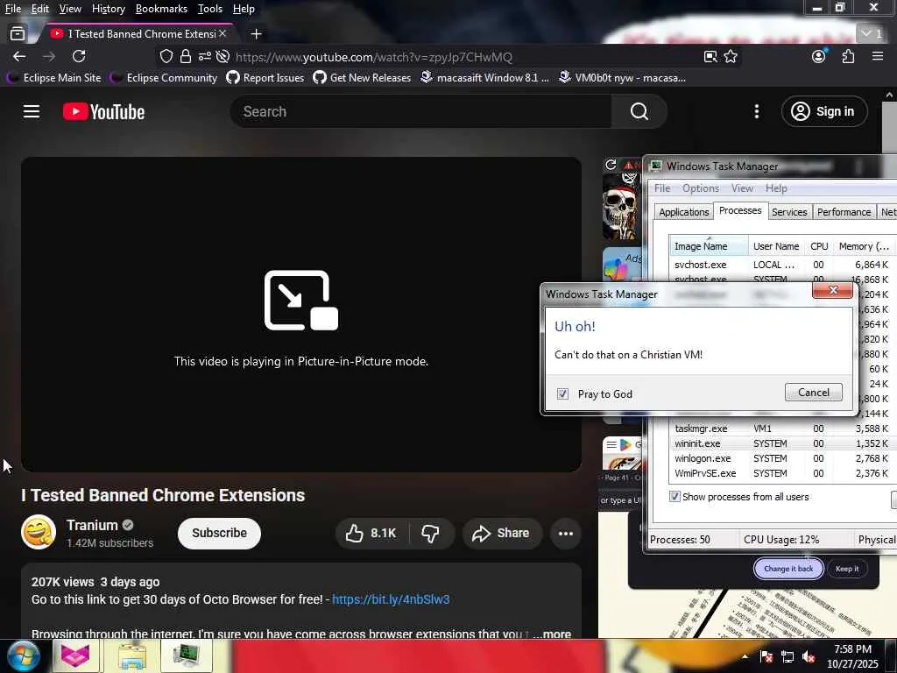Toggle Show processes from all users checkbox

[x=675, y=496]
